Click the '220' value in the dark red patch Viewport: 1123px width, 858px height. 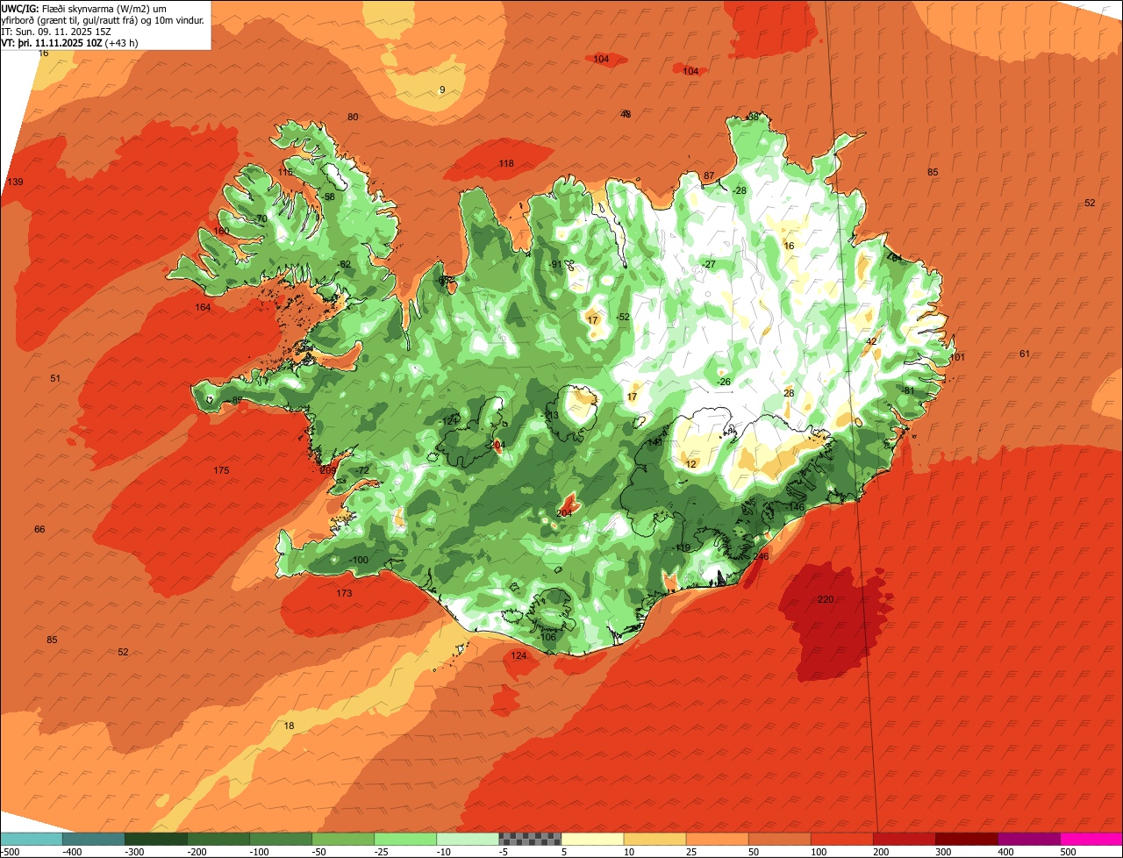click(825, 599)
